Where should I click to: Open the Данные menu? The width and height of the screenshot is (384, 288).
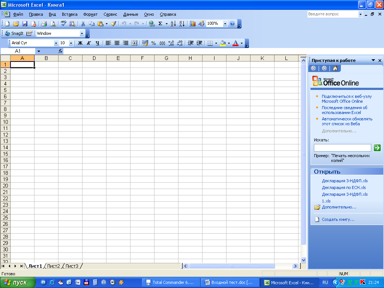130,14
